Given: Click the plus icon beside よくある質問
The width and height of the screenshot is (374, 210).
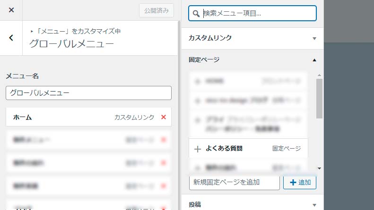Looking at the screenshot, I should pyautogui.click(x=198, y=149).
